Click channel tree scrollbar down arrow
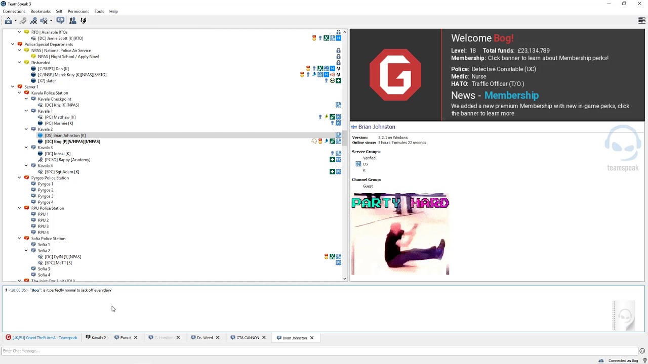The height and width of the screenshot is (364, 648). pos(345,279)
